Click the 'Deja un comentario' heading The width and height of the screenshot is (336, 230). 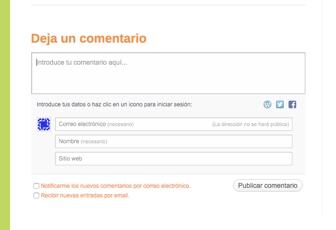tap(89, 38)
